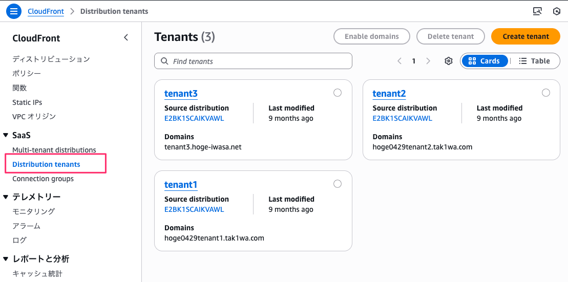Click Distribution tenants breadcrumb text

click(x=114, y=11)
